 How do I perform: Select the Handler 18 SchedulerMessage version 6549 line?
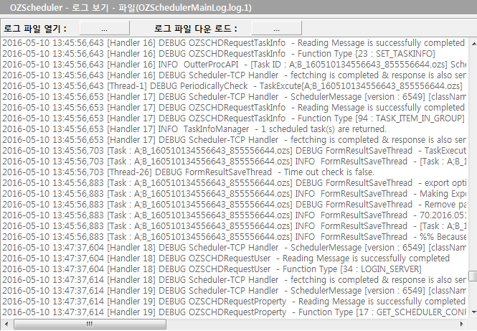tap(235, 248)
